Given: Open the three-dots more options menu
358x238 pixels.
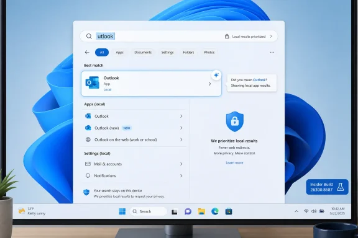Looking at the screenshot, I should tap(272, 53).
